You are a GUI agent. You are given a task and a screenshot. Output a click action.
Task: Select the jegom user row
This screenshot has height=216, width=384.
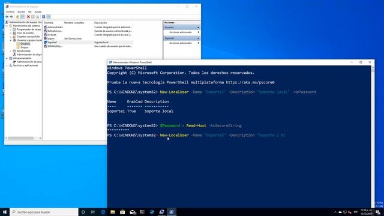point(88,38)
